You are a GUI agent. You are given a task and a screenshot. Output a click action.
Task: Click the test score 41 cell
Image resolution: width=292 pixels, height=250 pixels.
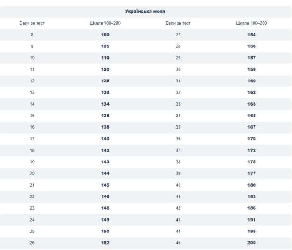[178, 196]
